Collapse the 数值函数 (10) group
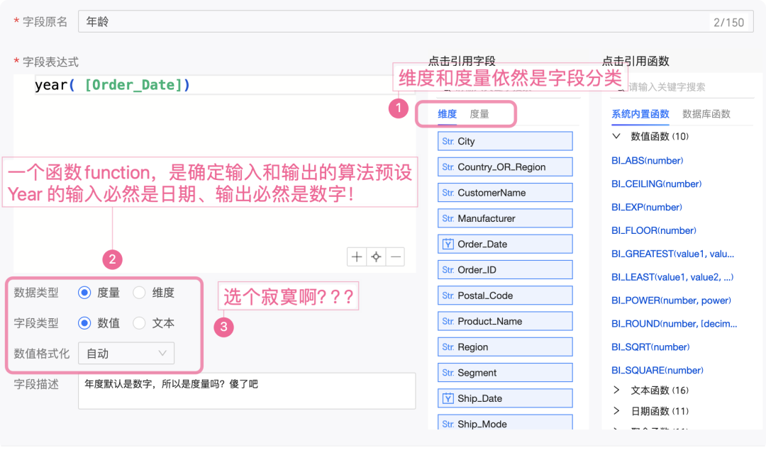 click(x=616, y=136)
